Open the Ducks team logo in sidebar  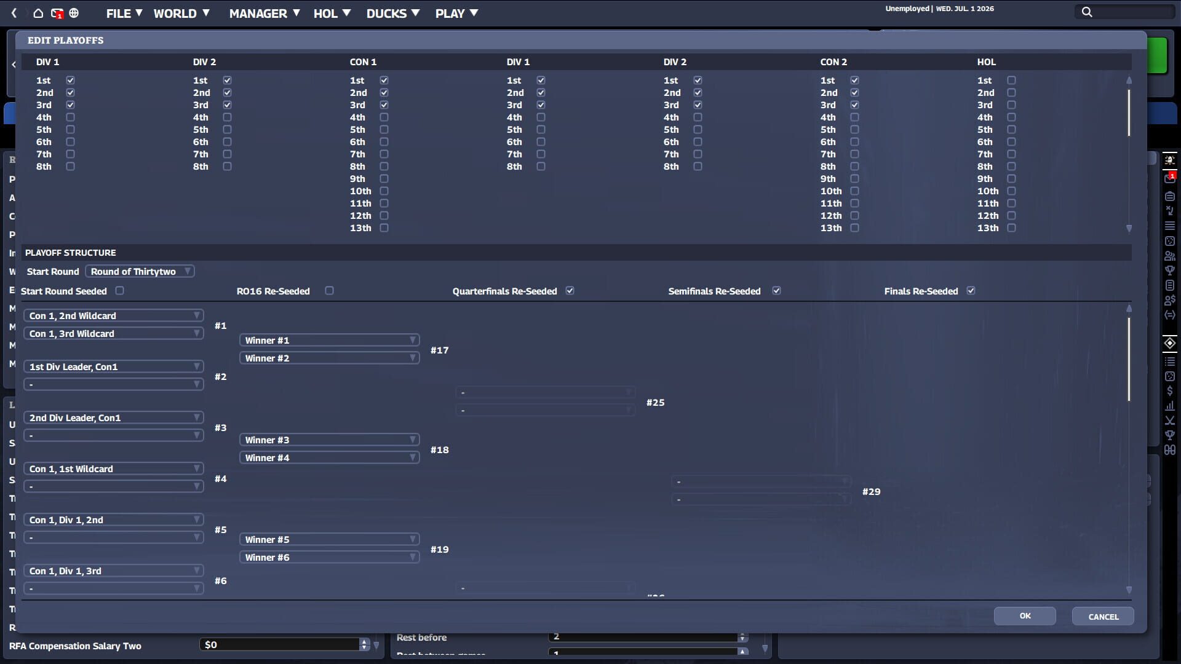click(x=1170, y=160)
